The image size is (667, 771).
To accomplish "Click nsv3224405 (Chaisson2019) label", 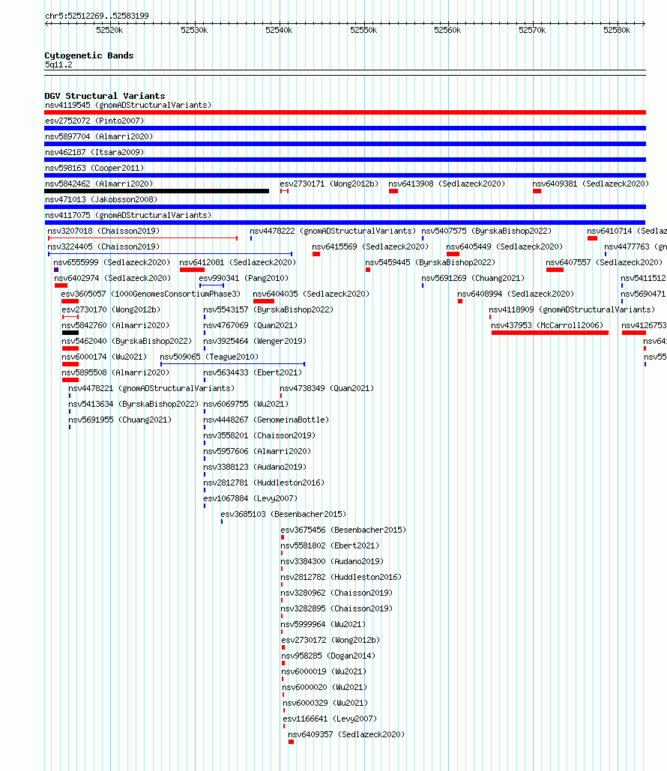I will coord(103,247).
